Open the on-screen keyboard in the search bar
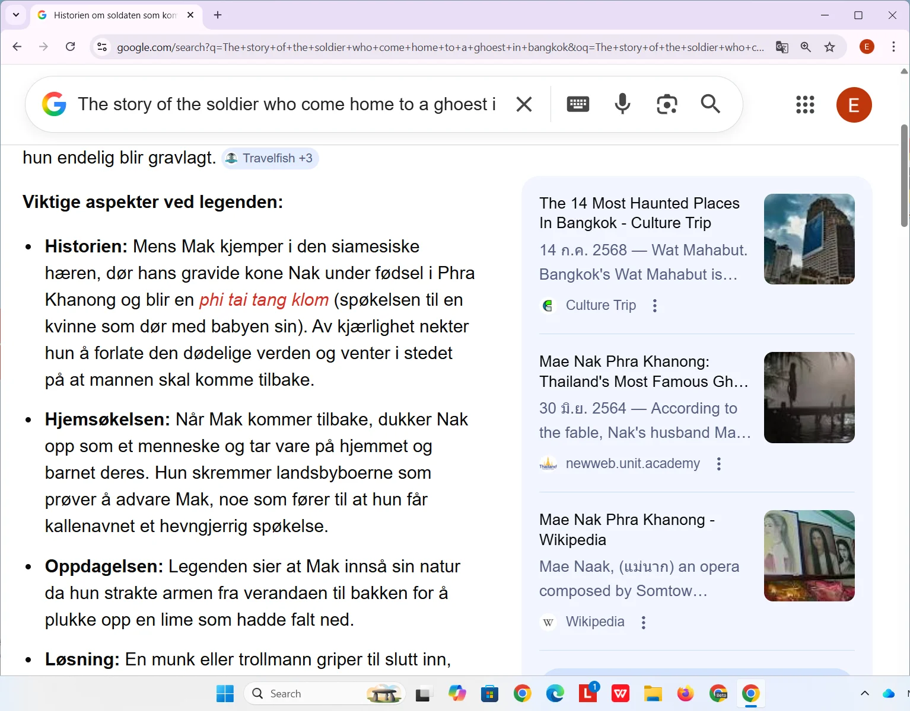The height and width of the screenshot is (711, 910). click(577, 104)
